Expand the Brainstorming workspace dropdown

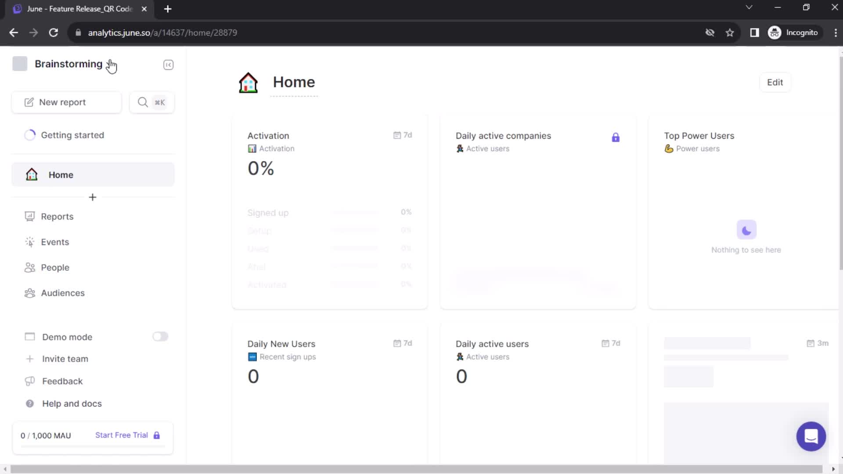pyautogui.click(x=68, y=64)
